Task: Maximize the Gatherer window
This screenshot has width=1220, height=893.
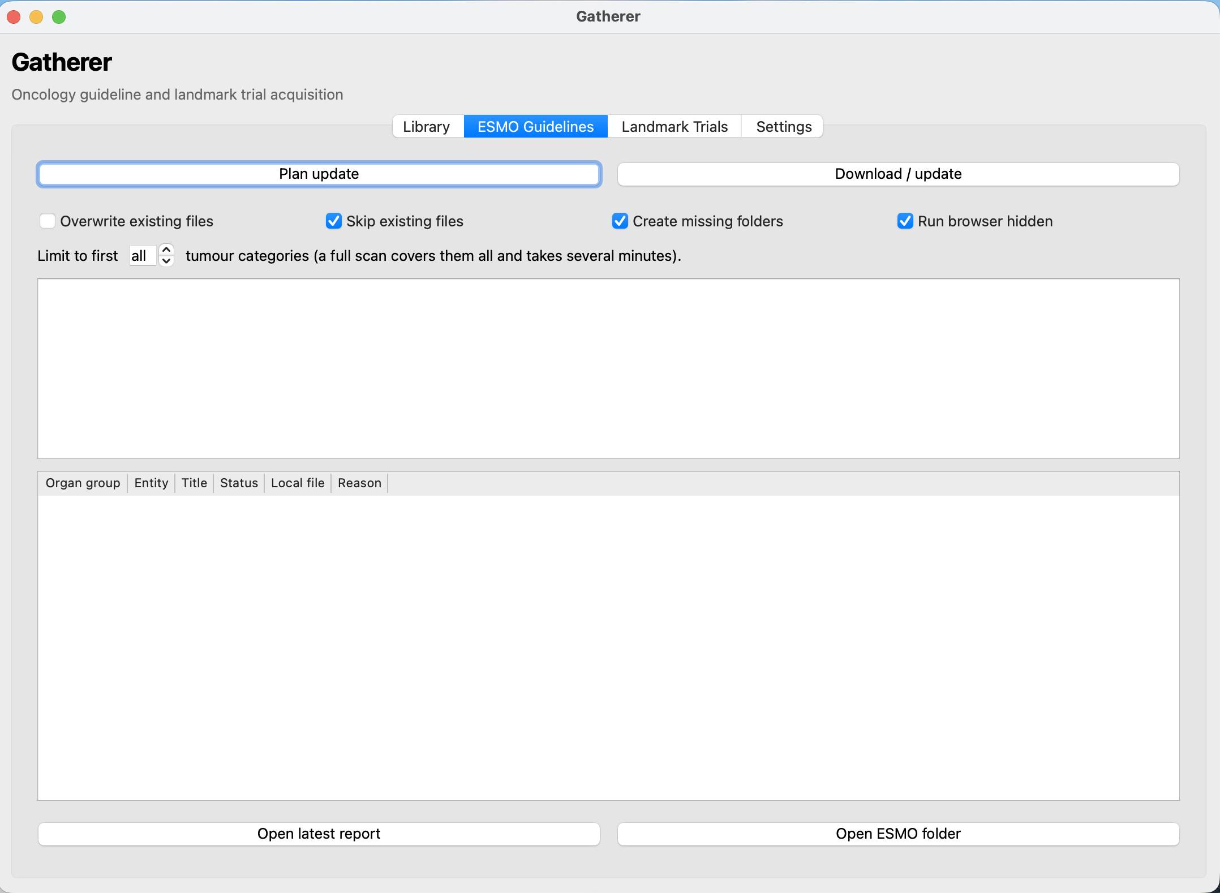Action: point(59,17)
